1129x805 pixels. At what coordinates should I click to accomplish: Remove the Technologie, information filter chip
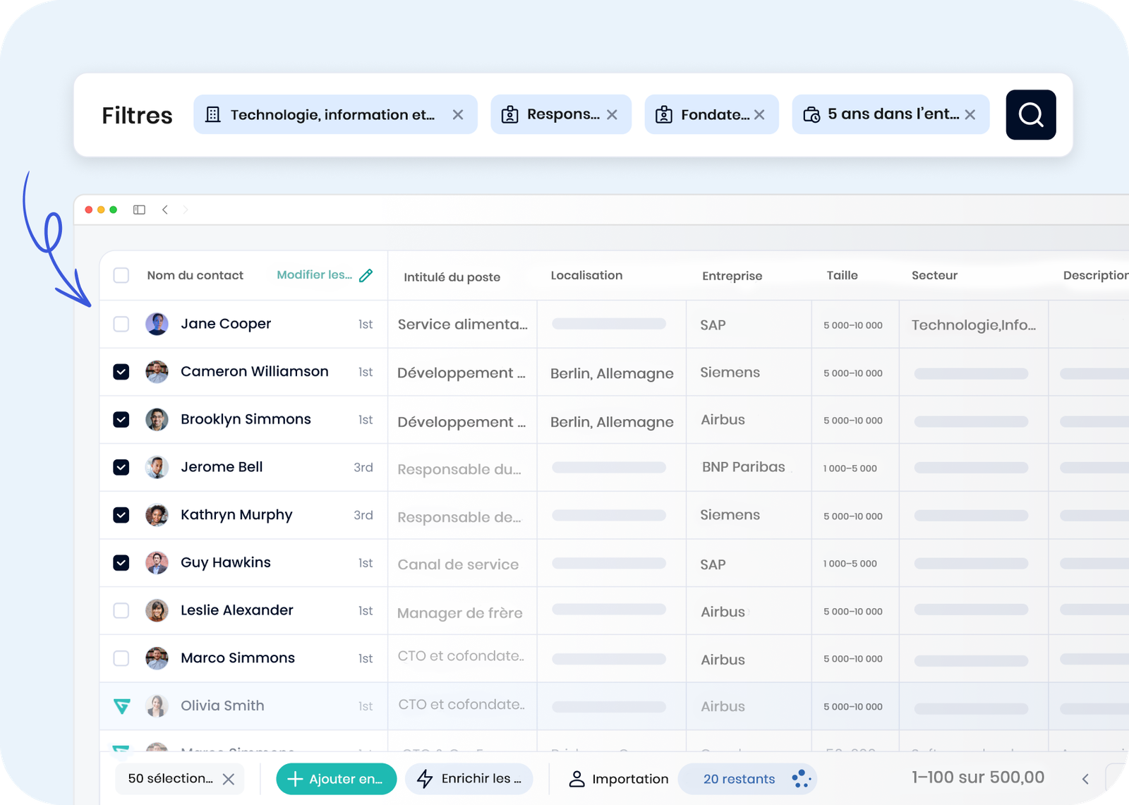(458, 114)
